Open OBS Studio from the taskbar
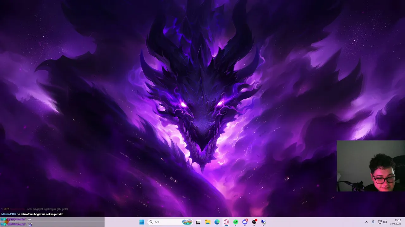 click(x=254, y=222)
